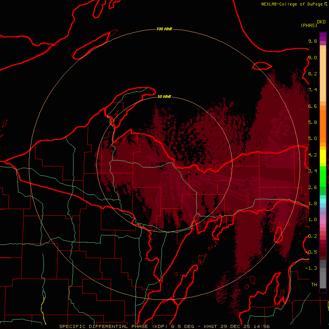Click the 9.0 value on the legend
This screenshot has height=329, width=329.
(x=313, y=57)
